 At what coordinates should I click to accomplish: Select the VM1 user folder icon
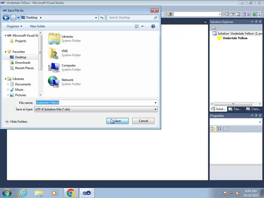[54, 53]
